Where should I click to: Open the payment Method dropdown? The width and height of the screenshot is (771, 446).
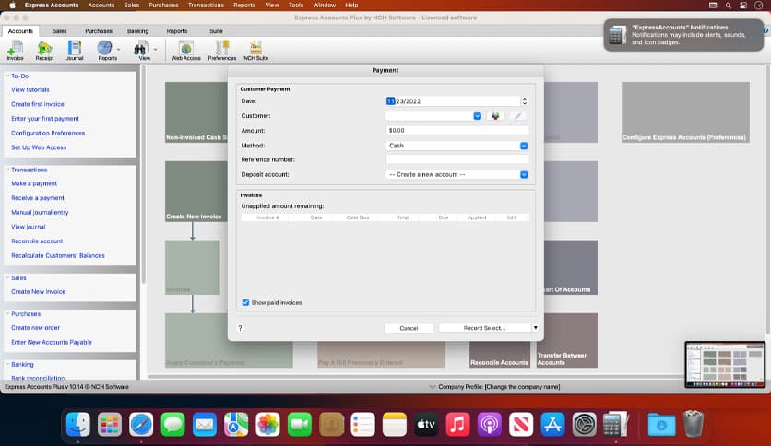coord(523,146)
